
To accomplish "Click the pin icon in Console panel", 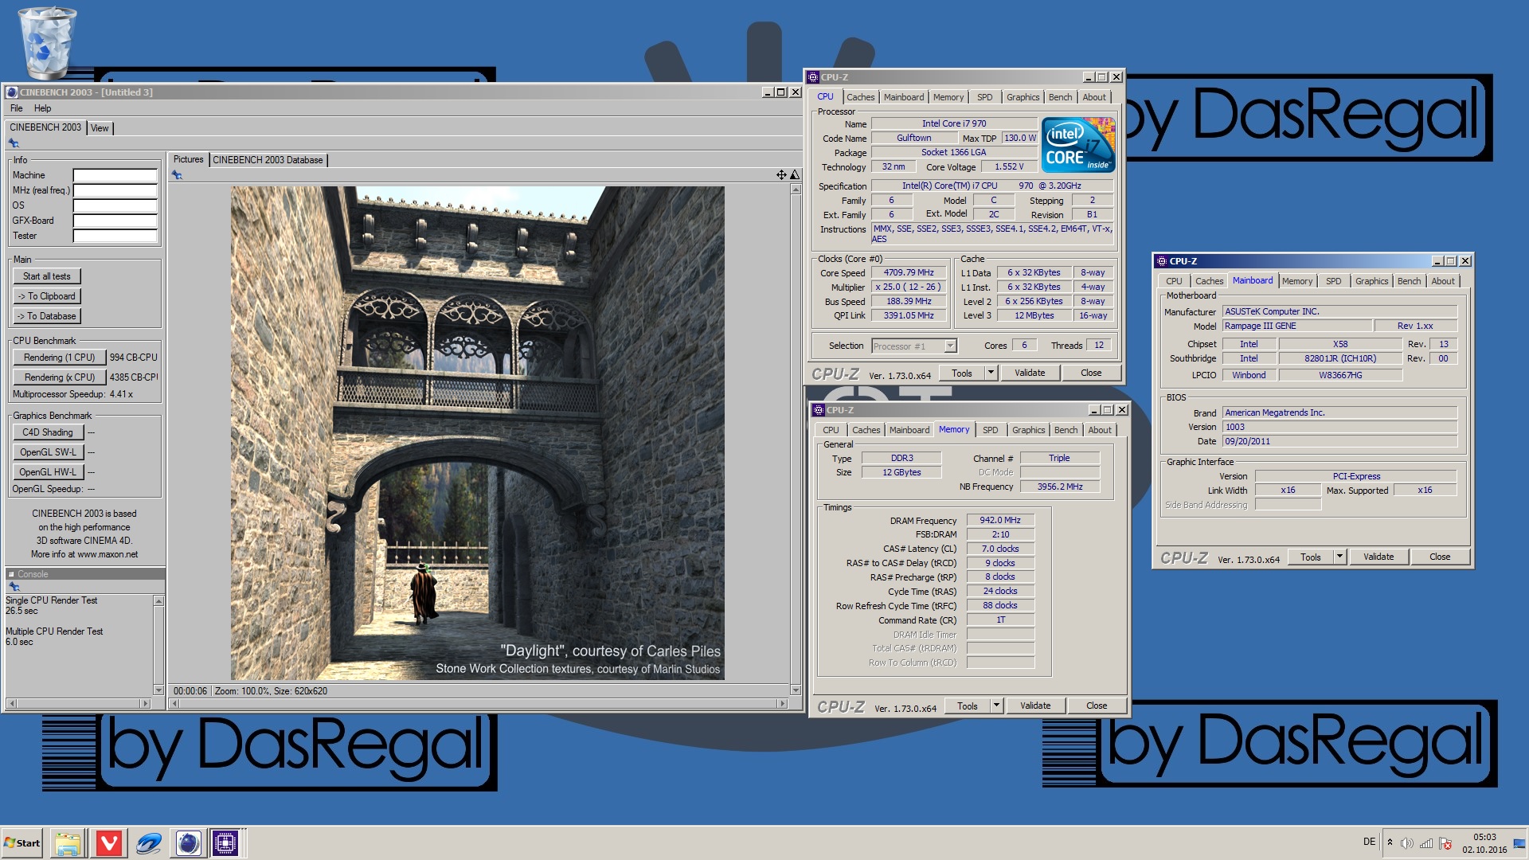I will (x=14, y=587).
